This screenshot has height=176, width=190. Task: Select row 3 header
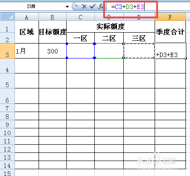tap(7, 51)
